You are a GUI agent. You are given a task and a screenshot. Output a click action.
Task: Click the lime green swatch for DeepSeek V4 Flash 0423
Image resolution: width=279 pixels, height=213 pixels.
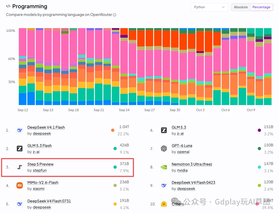click(x=259, y=185)
